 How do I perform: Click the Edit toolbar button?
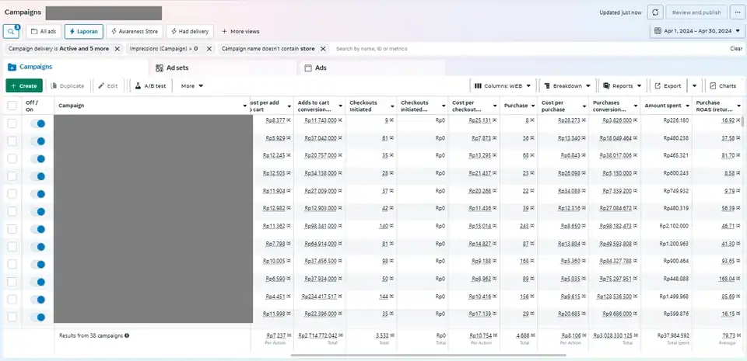(107, 86)
